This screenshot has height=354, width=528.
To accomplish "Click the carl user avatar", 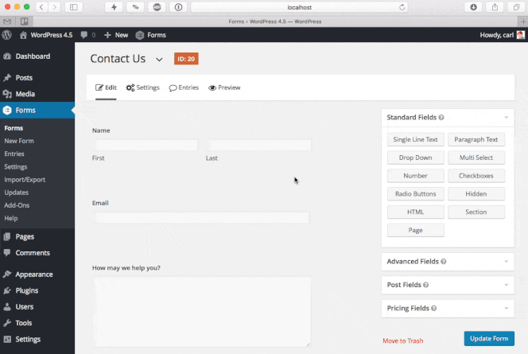I will [521, 35].
